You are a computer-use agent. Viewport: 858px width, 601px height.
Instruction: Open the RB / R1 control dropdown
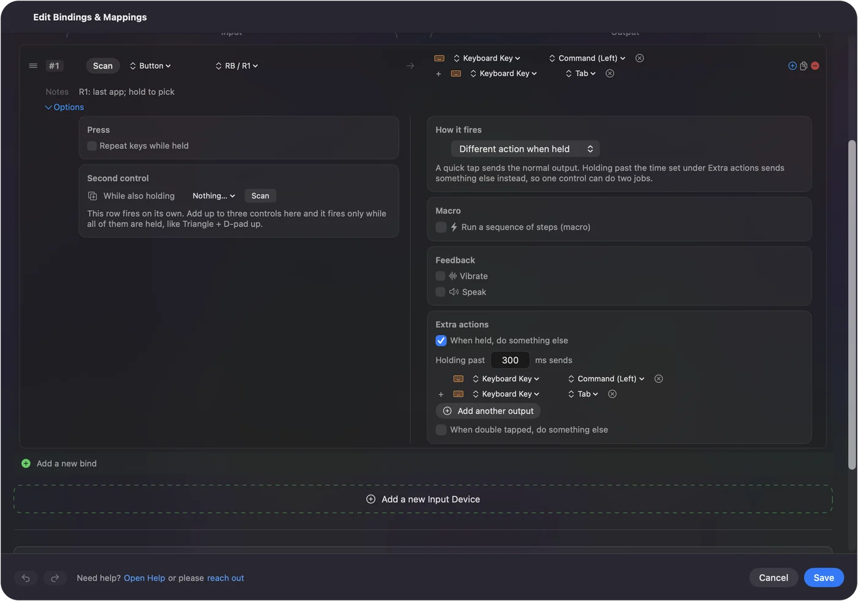[x=237, y=66]
